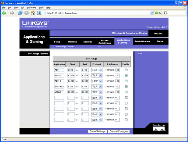Click the Google search engine icon
This screenshot has width=188, height=142.
click(165, 13)
